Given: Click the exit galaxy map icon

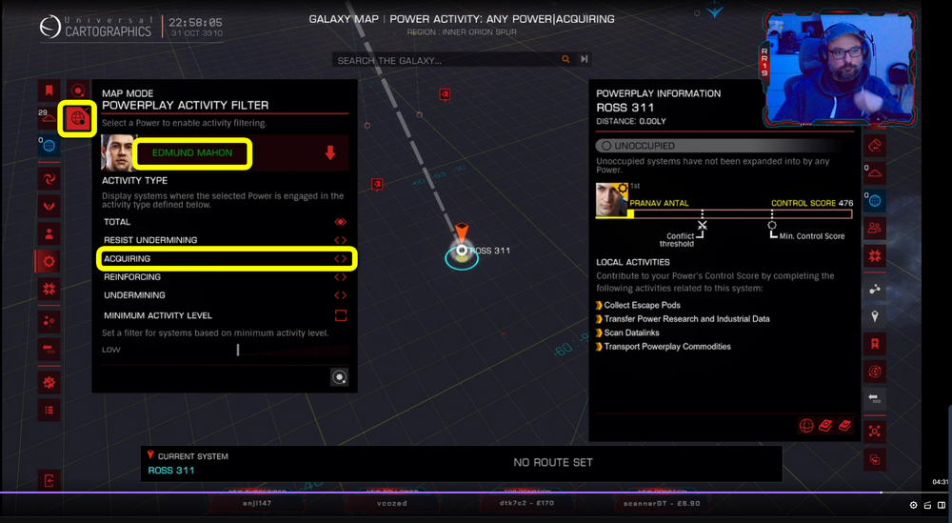Looking at the screenshot, I should [x=50, y=481].
